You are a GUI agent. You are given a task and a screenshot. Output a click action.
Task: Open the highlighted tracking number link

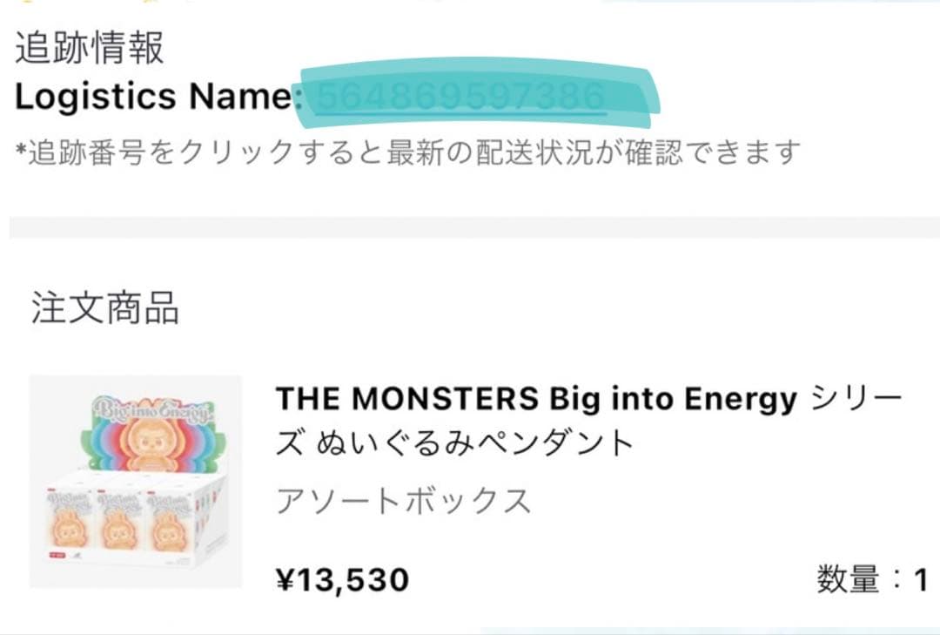point(460,97)
